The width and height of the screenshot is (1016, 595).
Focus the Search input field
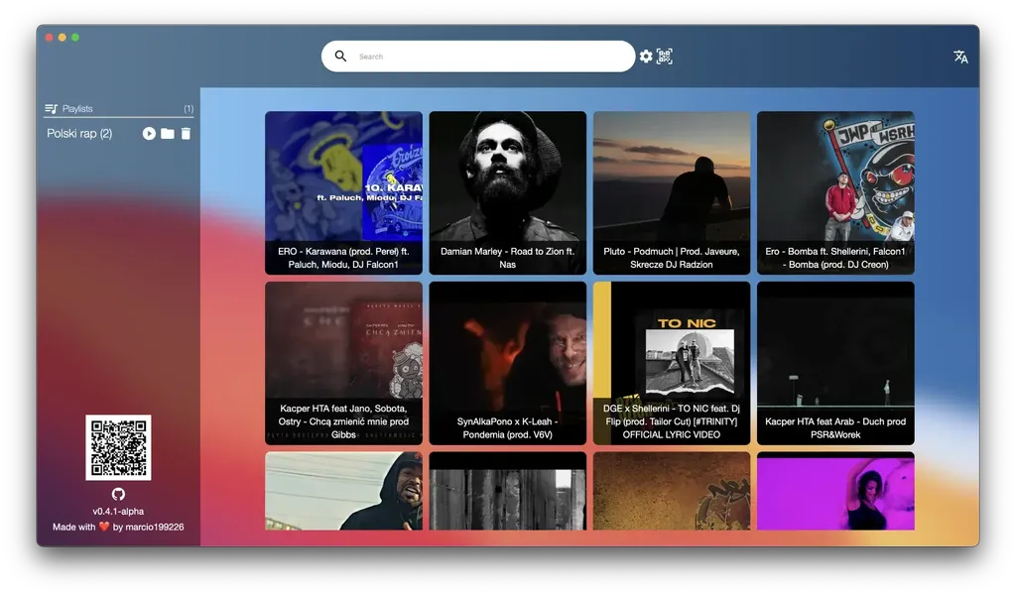click(486, 57)
